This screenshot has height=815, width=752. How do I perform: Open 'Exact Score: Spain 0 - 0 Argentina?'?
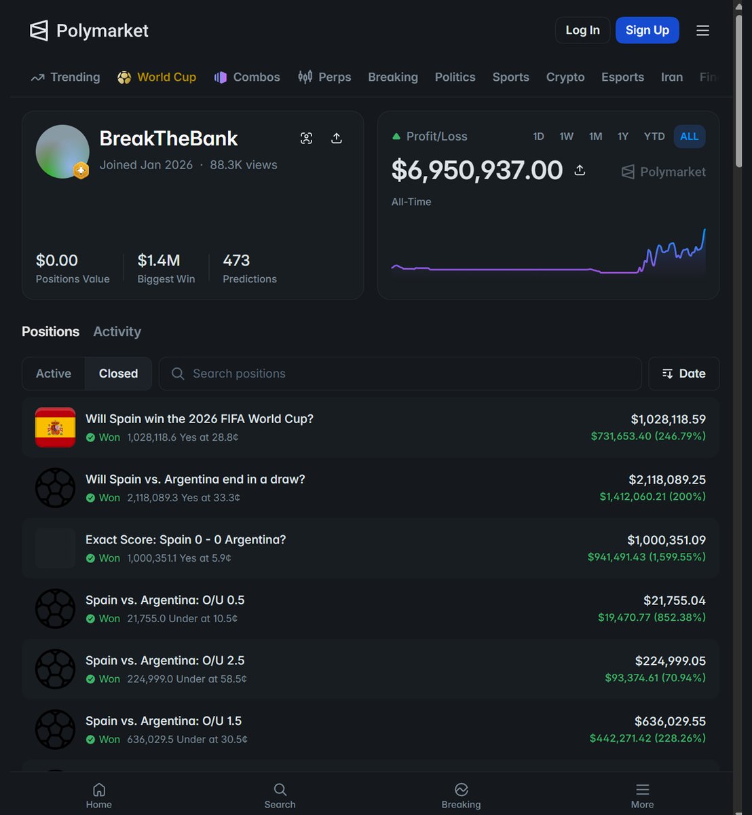(186, 540)
